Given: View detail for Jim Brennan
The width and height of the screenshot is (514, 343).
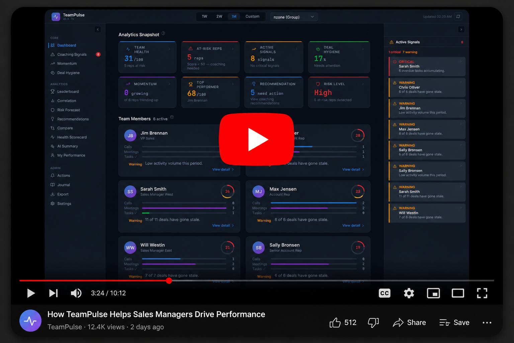Looking at the screenshot, I should pos(223,169).
